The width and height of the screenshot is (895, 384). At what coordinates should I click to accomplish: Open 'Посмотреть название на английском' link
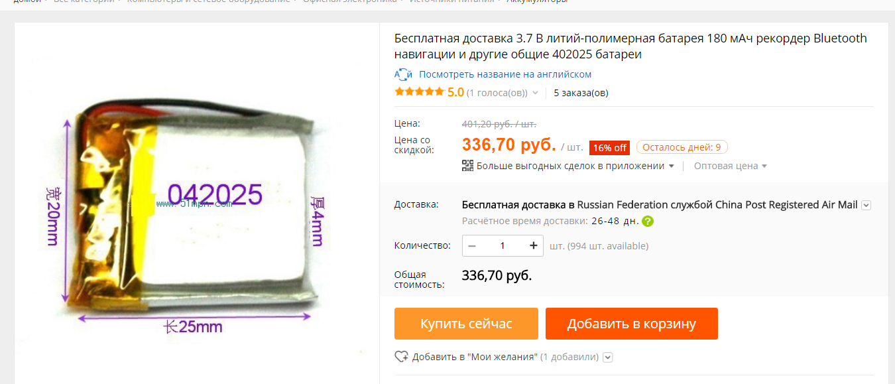(x=505, y=74)
